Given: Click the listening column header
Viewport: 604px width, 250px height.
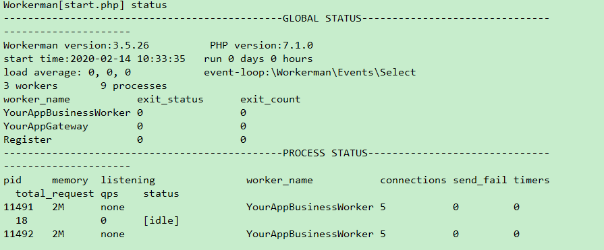Looking at the screenshot, I should point(128,180).
